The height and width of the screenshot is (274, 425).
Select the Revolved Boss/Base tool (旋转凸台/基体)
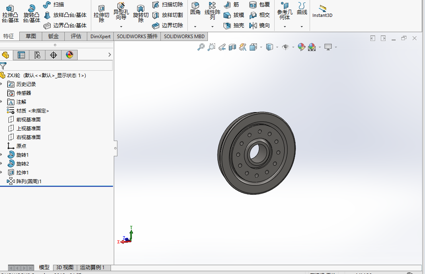point(31,14)
